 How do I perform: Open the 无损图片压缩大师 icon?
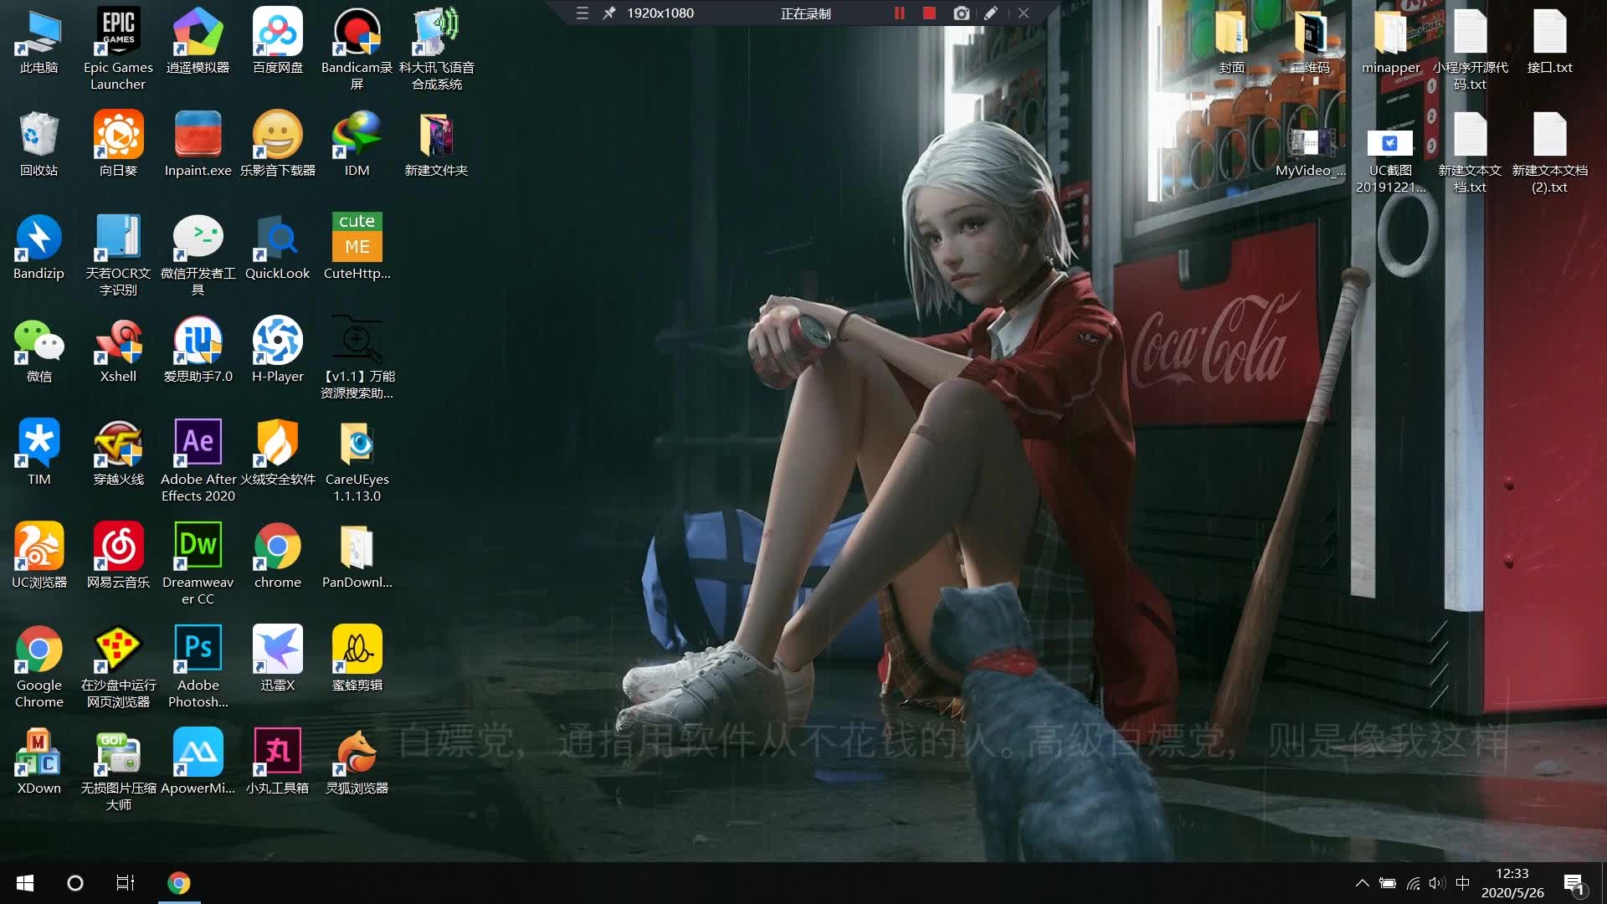pyautogui.click(x=118, y=769)
